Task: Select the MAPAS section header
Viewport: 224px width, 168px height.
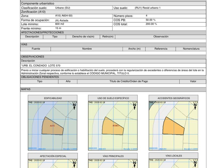Action: click(x=113, y=89)
